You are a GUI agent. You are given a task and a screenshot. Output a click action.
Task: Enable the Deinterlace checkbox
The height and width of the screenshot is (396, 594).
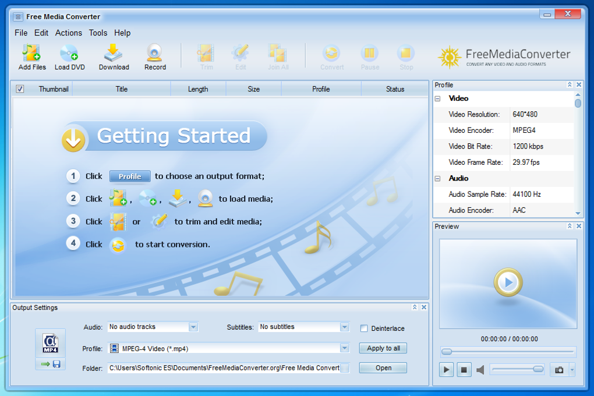click(x=363, y=328)
